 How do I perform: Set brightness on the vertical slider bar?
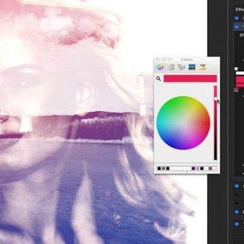(216, 123)
